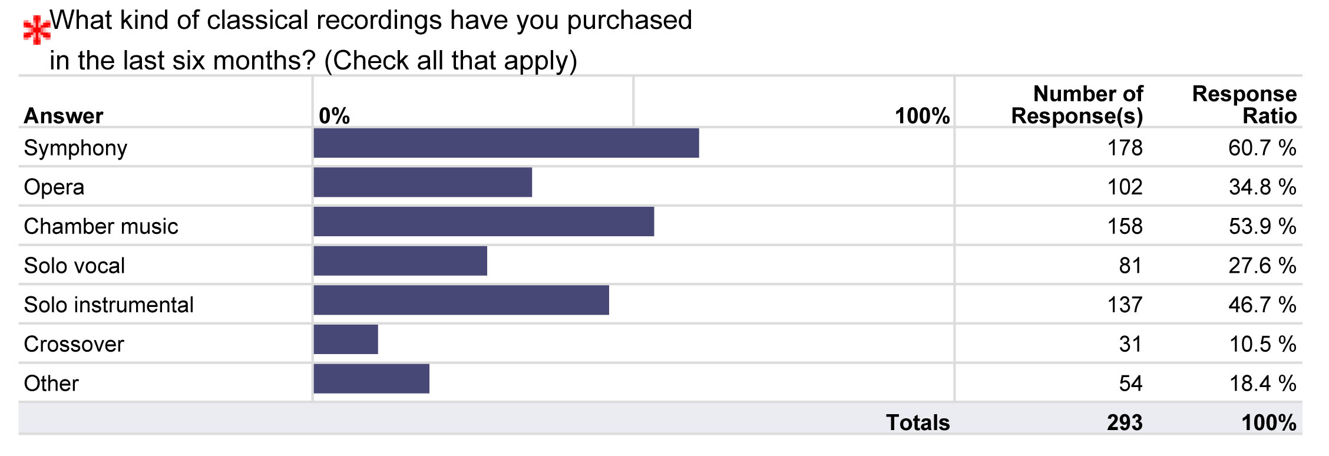
Task: Select the Solo instrumental bar
Action: (x=461, y=300)
